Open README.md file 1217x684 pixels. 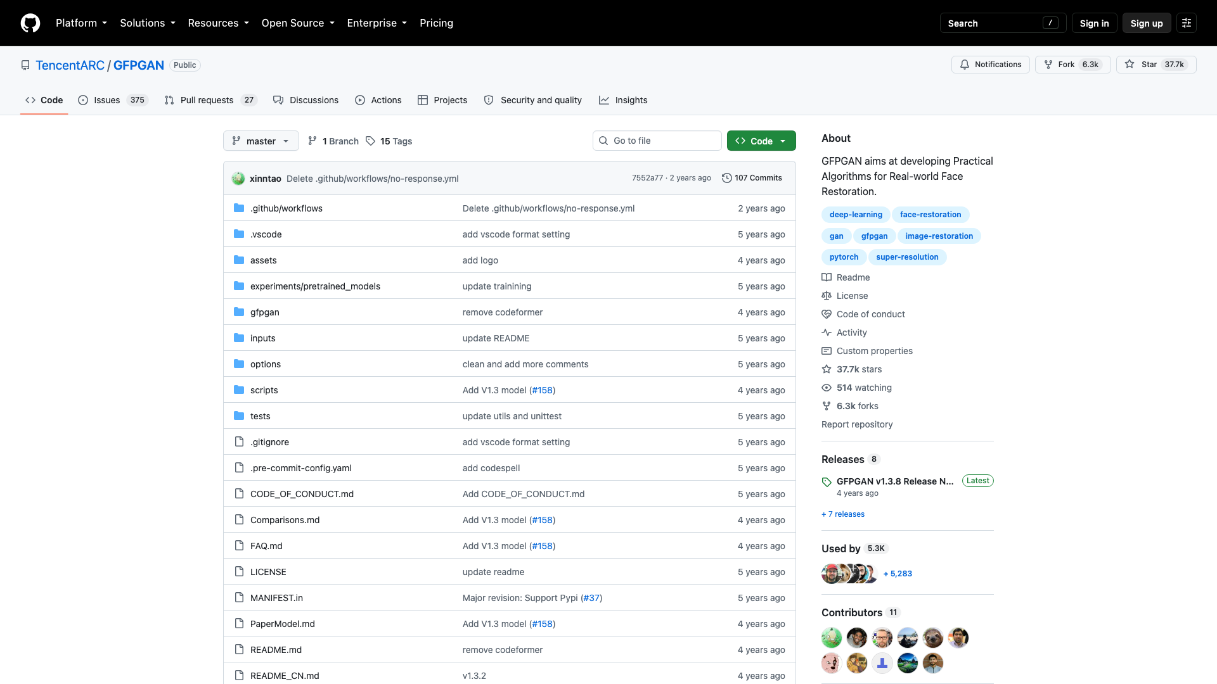tap(276, 650)
